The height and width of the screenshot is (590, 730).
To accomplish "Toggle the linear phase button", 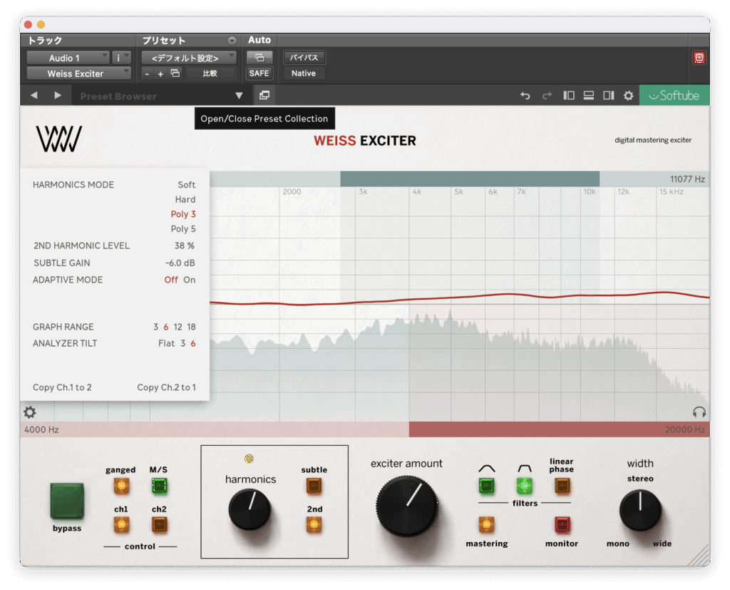I will pos(562,486).
